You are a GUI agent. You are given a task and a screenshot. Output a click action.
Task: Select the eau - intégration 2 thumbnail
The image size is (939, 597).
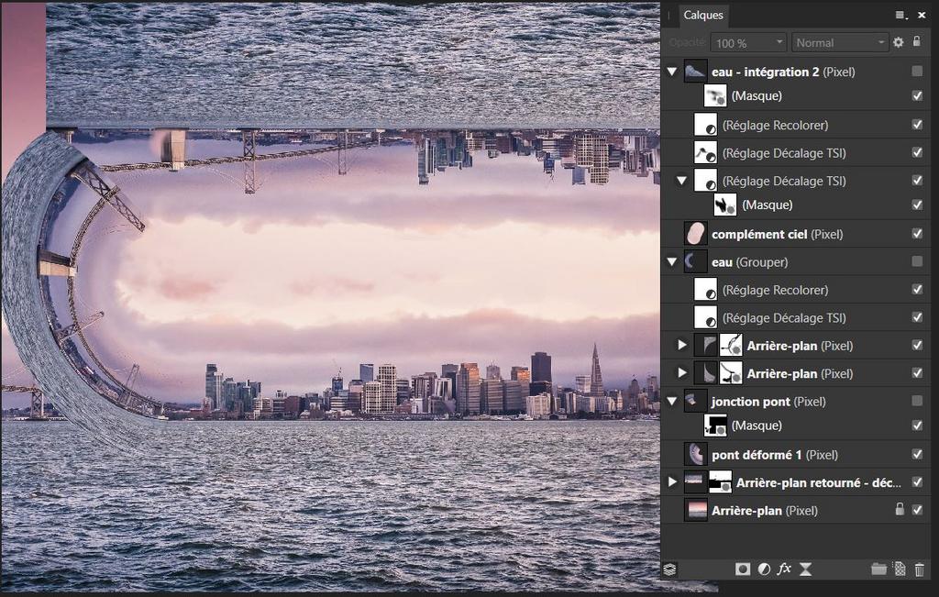[695, 72]
